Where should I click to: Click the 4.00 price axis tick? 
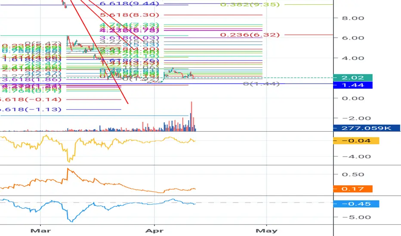tap(353, 58)
